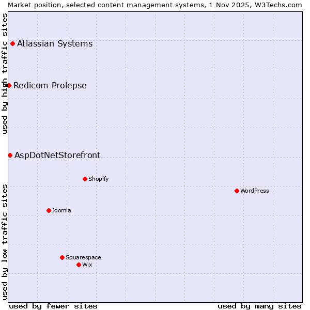Select the Wix text label
This screenshot has width=310, height=310.
click(87, 265)
